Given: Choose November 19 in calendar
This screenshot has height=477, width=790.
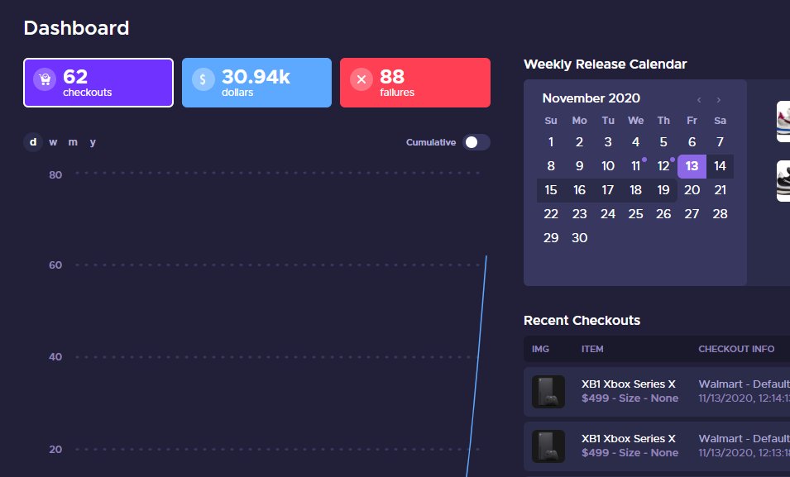Looking at the screenshot, I should [x=663, y=190].
